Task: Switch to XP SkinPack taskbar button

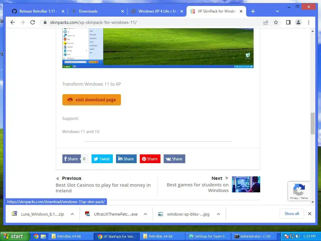Action: 117,236
